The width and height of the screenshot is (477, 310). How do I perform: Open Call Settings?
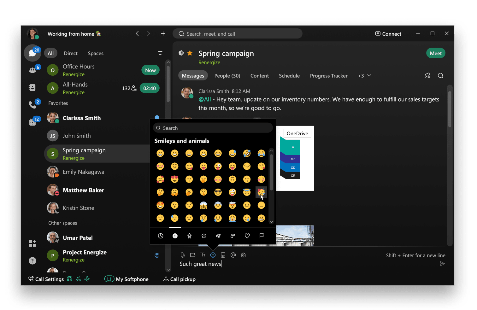46,279
